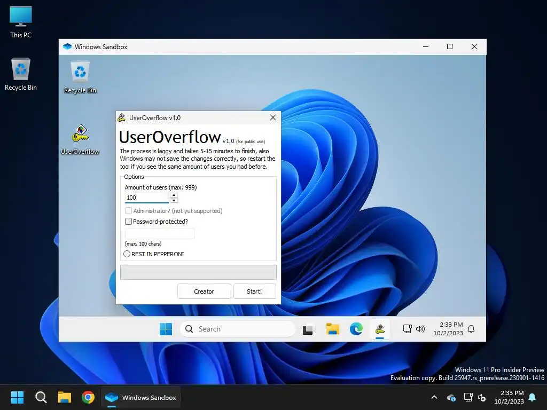Click the sandbox taskbar Search box
Viewport: 547px width, 410px height.
point(238,329)
